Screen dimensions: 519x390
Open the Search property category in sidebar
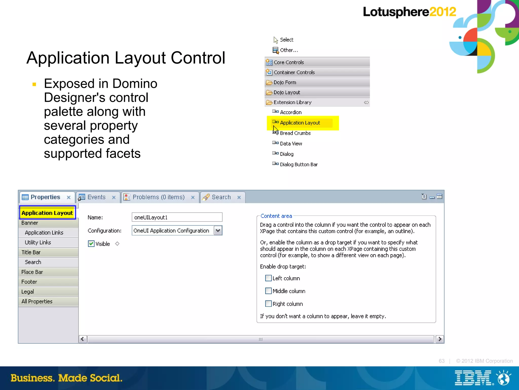48,262
